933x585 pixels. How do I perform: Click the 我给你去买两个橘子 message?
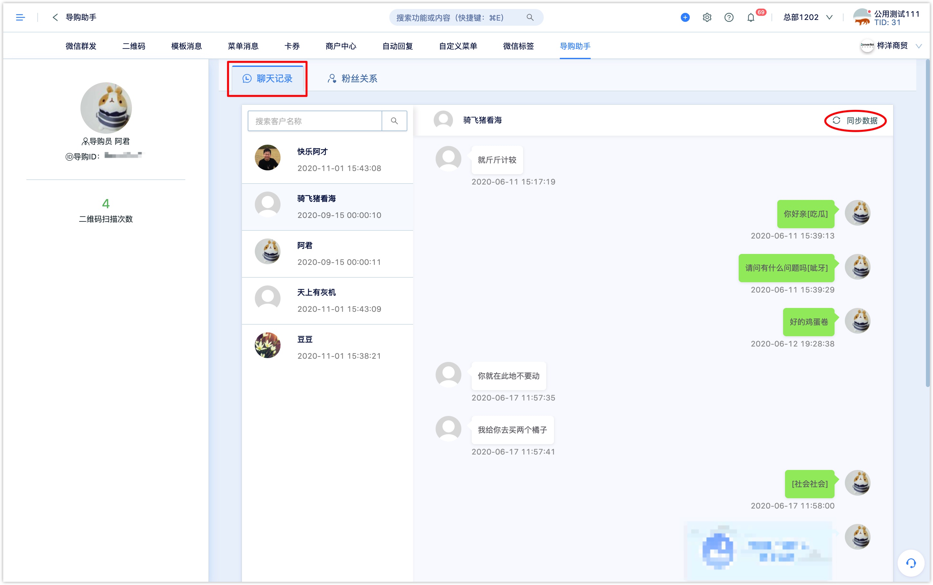[513, 430]
